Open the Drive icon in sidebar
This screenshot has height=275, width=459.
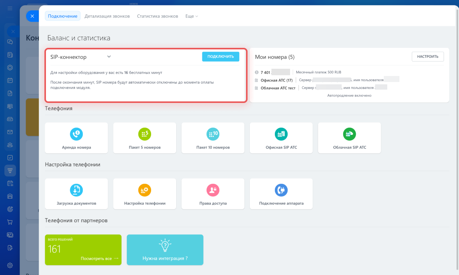point(10,119)
